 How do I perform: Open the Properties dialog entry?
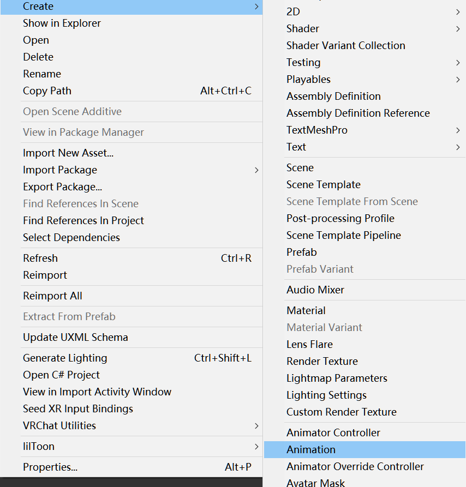tap(50, 467)
